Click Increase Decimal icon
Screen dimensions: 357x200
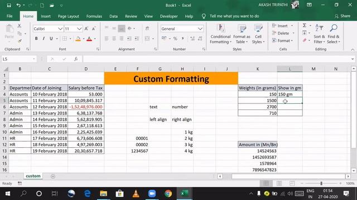pyautogui.click(x=192, y=38)
